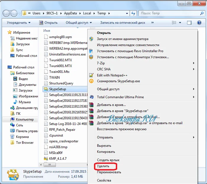Image resolution: width=207 pixels, height=184 pixels.
Task: Click the Открыть toolbar button
Action: click(48, 23)
